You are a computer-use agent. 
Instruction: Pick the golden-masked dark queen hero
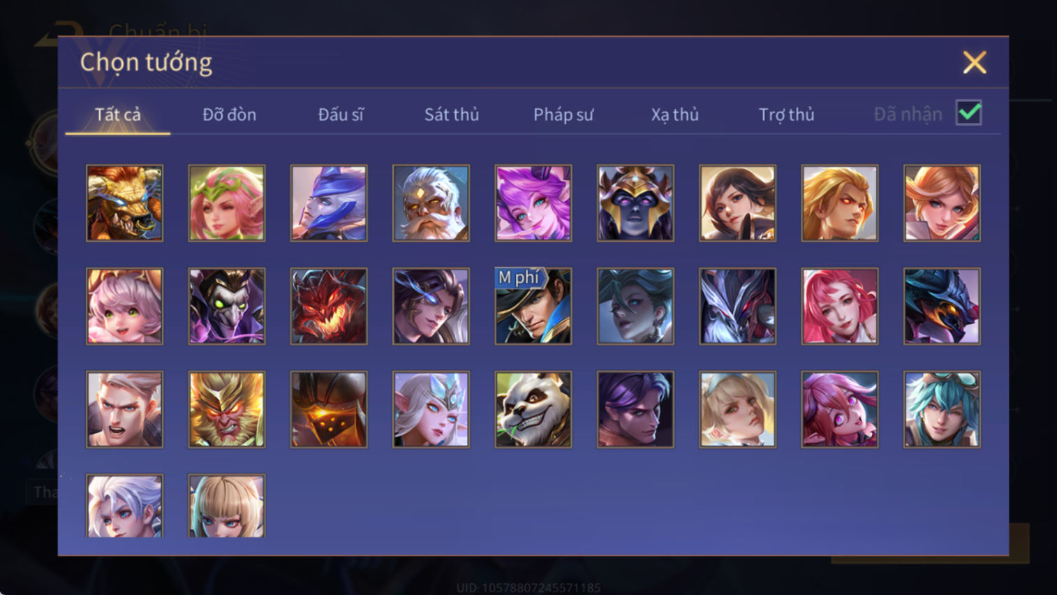pyautogui.click(x=635, y=203)
